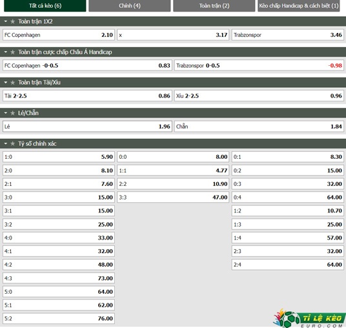
Task: Choose score 1:2 at 10.70
Action: tap(287, 210)
